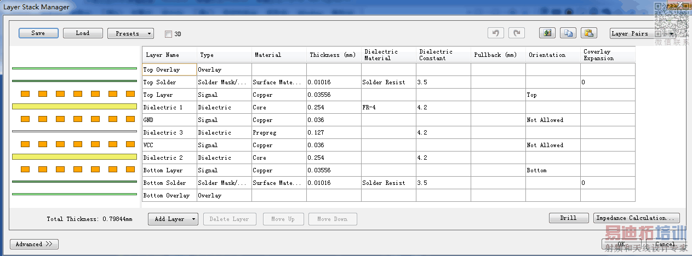Image resolution: width=692 pixels, height=256 pixels.
Task: Click the Move Up button
Action: (x=283, y=219)
